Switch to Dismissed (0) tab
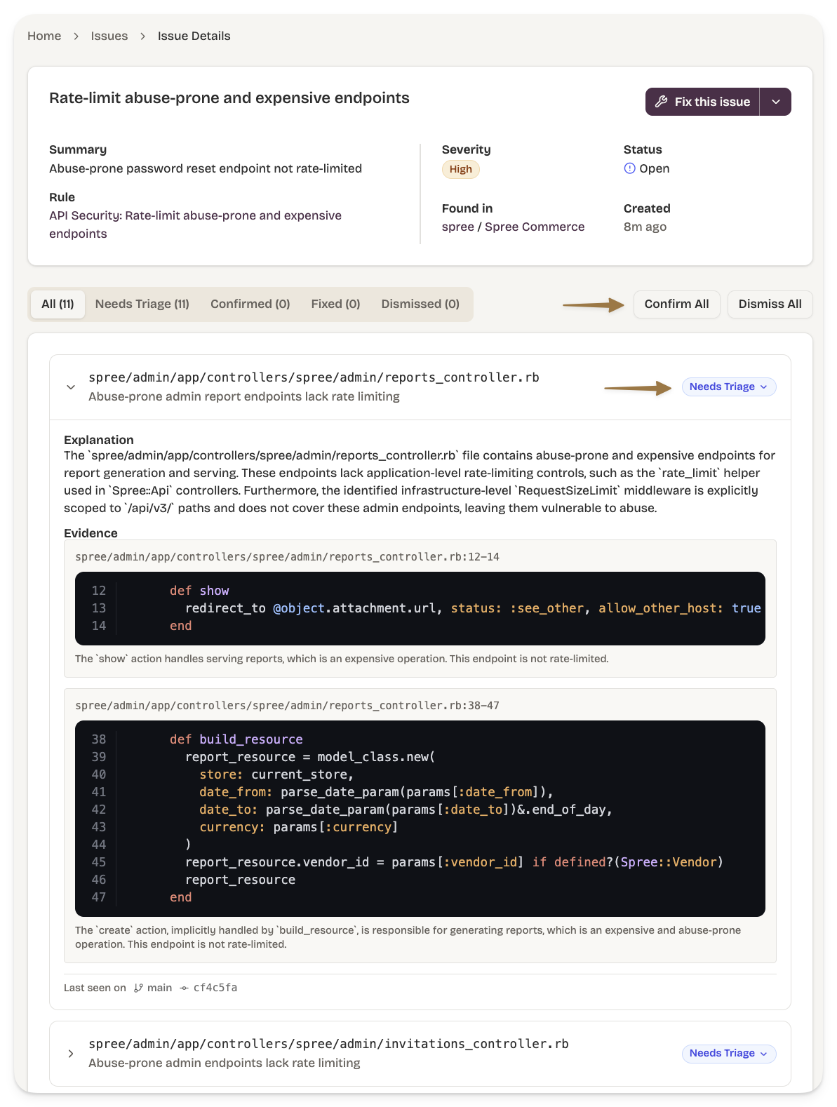Screen dimensions: 837x1107 [420, 304]
